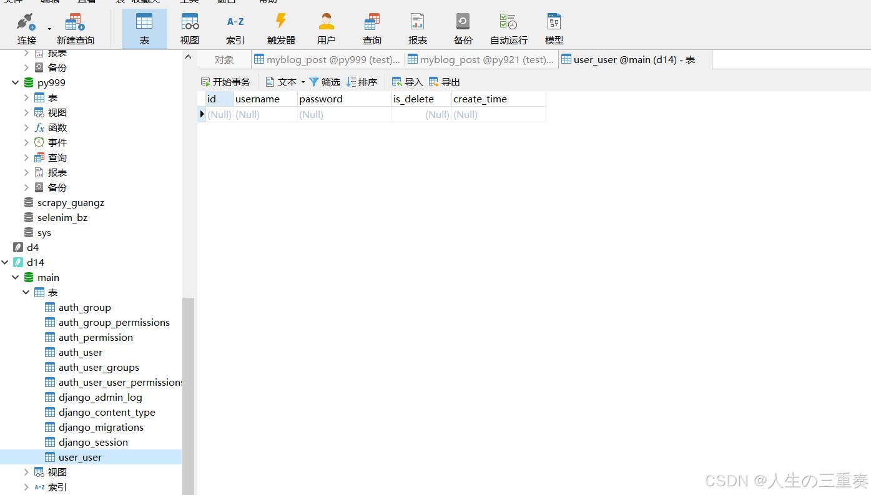Click sidebar scroll-up arrow
Viewport: 871px width, 495px height.
(189, 57)
